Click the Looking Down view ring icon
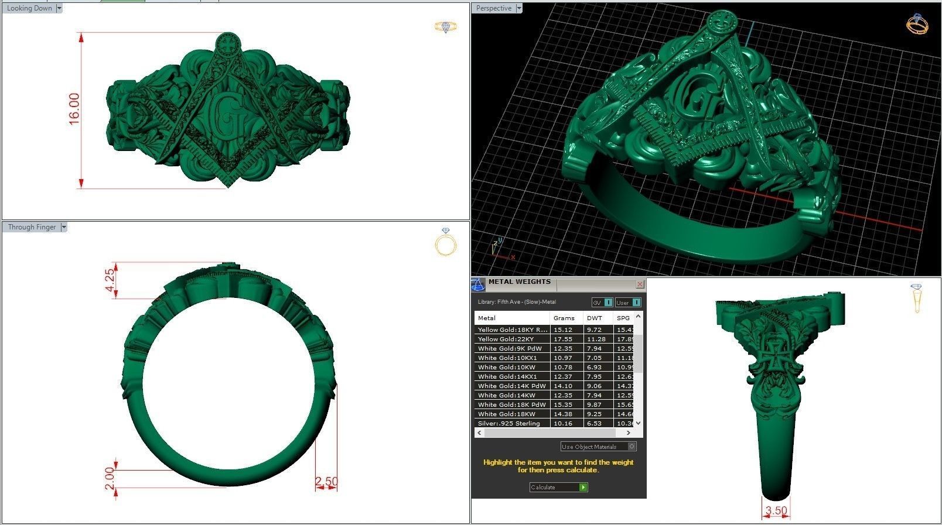Image resolution: width=942 pixels, height=525 pixels. [x=446, y=26]
